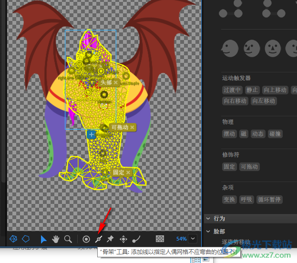
Task: Open the zoom percentage dropdown arrow
Action: pyautogui.click(x=193, y=239)
